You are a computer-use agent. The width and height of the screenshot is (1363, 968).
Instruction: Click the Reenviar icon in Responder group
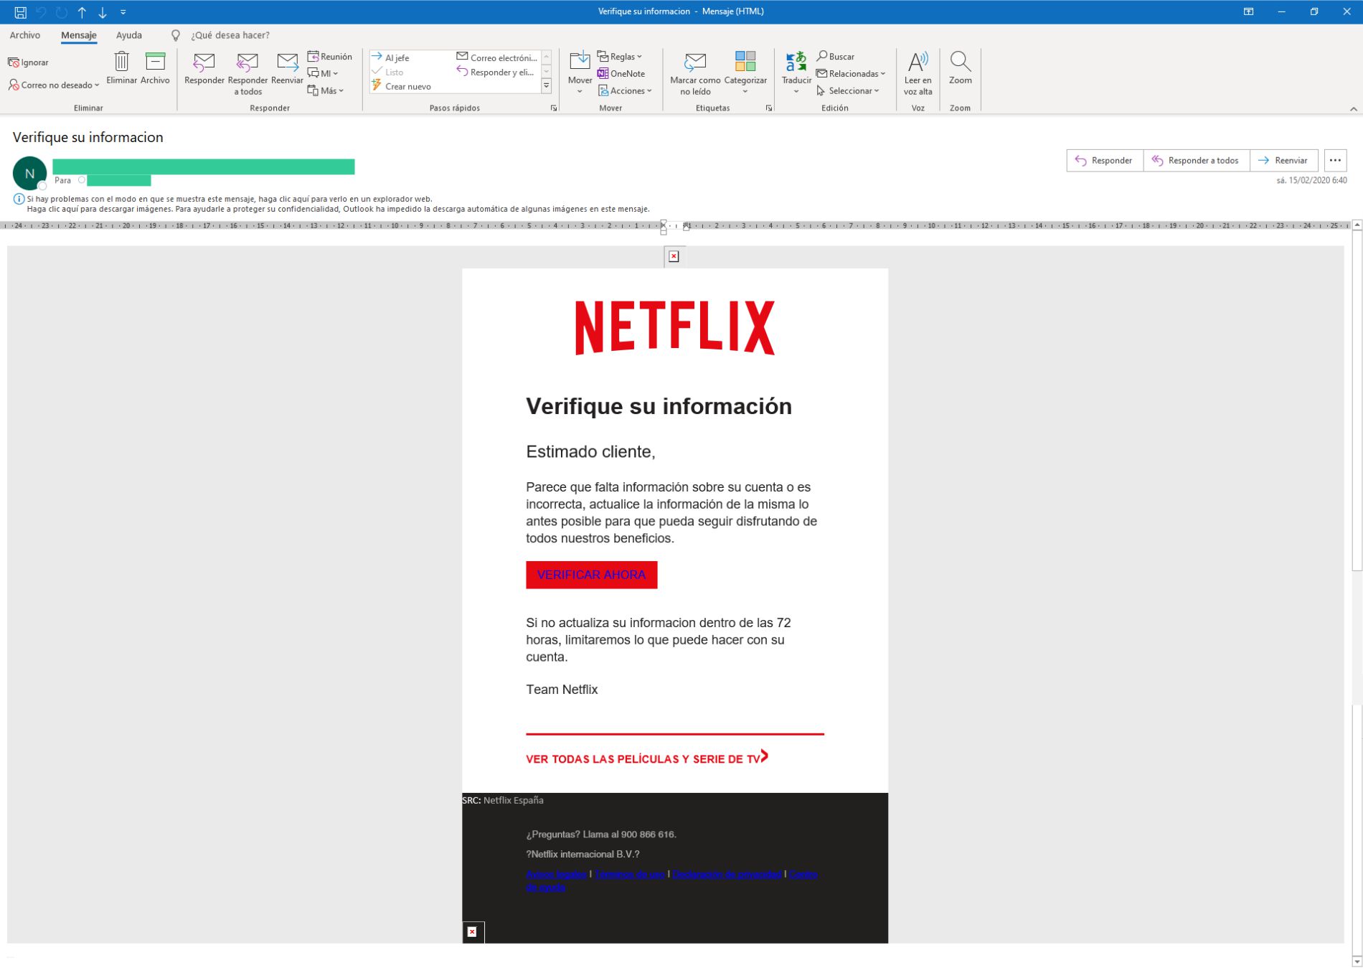pyautogui.click(x=287, y=68)
